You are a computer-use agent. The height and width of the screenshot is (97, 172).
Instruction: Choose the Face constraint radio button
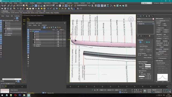click(x=157, y=25)
